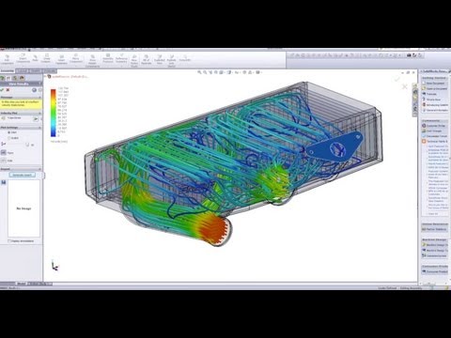This screenshot has width=451, height=338.
Task: Collapse the Report section
Action: coord(39,169)
